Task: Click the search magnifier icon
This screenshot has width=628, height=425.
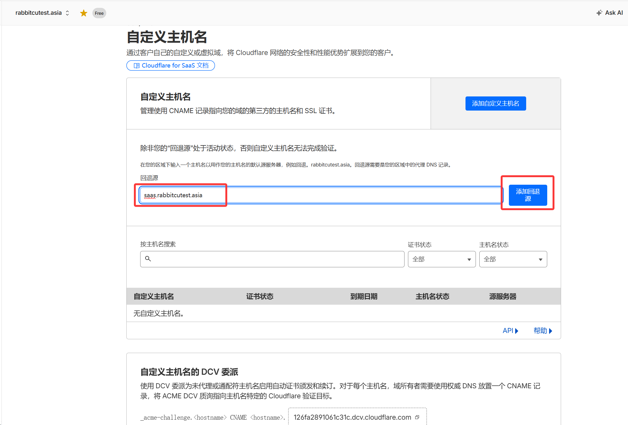Action: (148, 259)
